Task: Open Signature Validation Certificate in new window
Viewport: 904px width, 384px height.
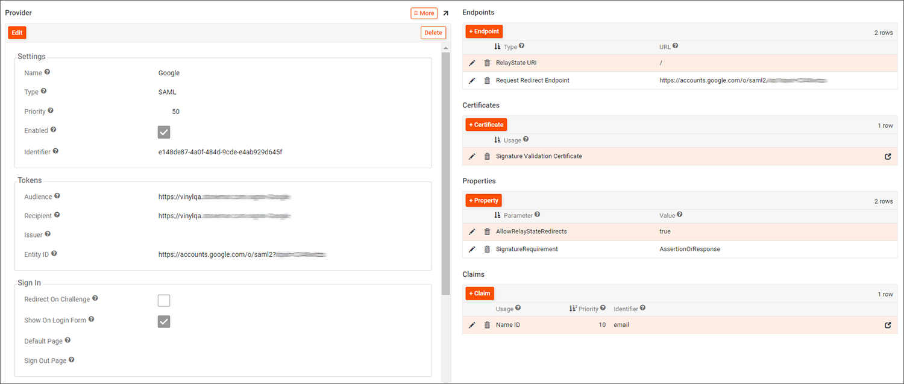Action: [888, 157]
